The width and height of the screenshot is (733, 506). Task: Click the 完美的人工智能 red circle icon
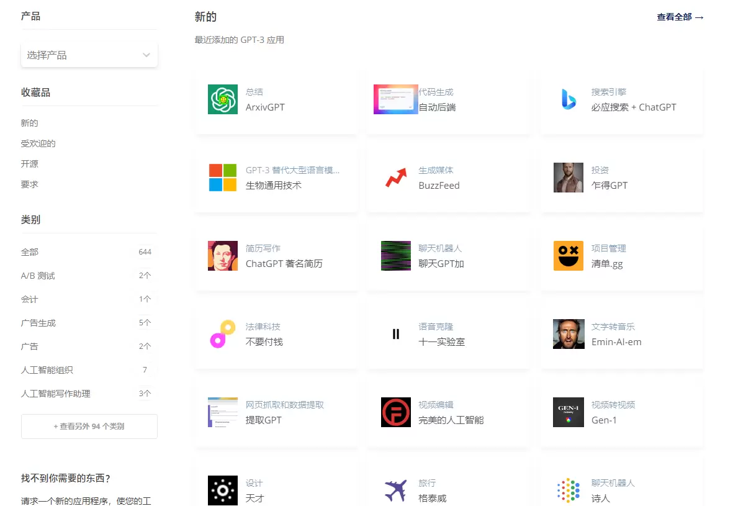coord(395,412)
